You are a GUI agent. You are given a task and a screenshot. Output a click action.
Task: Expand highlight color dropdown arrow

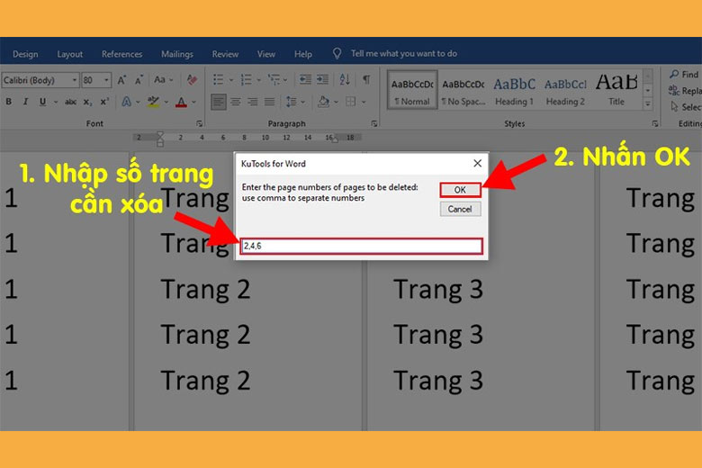tap(166, 102)
